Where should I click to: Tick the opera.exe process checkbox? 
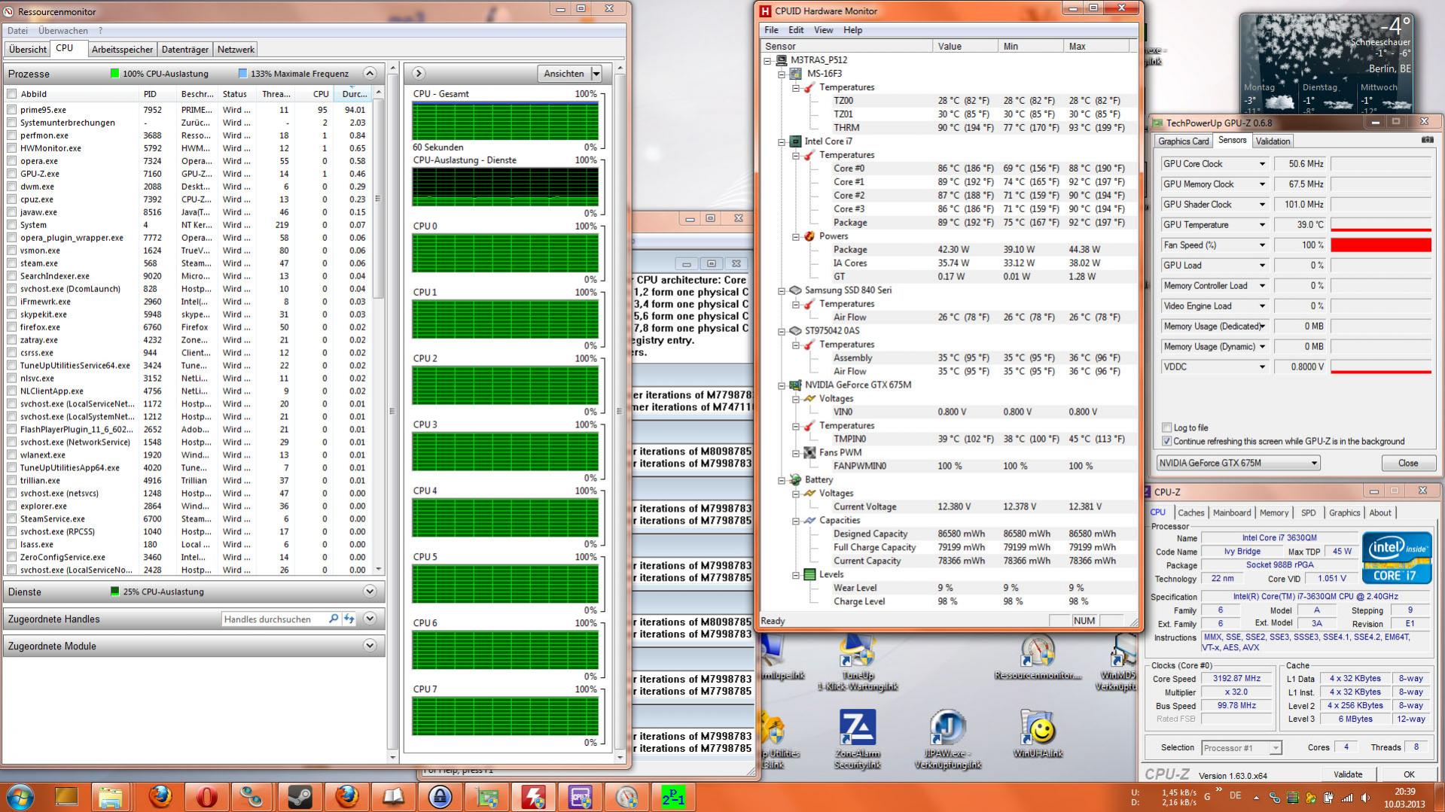[x=12, y=161]
